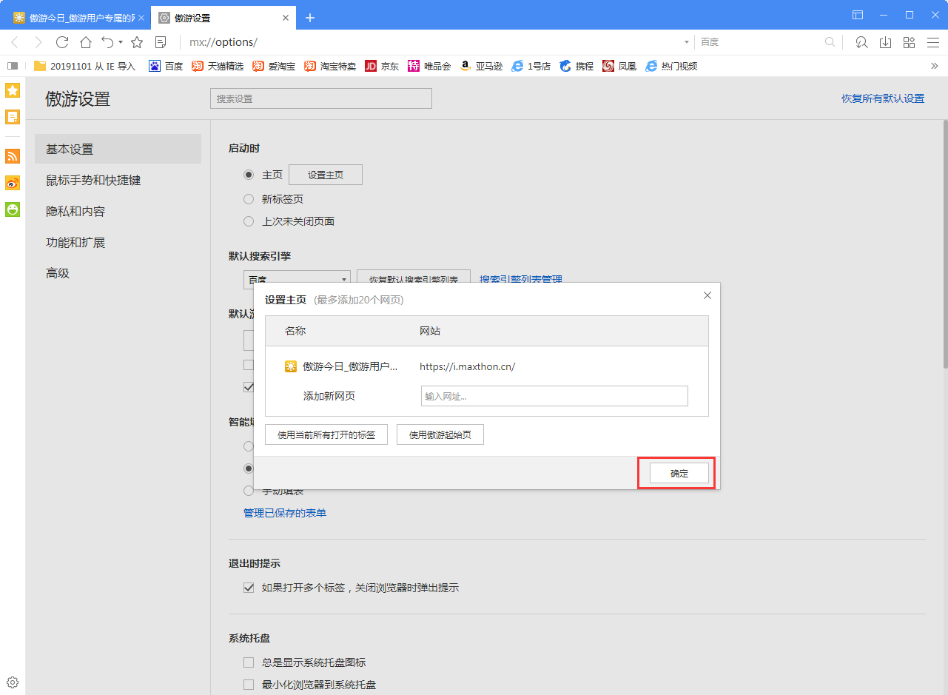Open the Weibo icon in sidebar
This screenshot has height=695, width=948.
tap(13, 183)
